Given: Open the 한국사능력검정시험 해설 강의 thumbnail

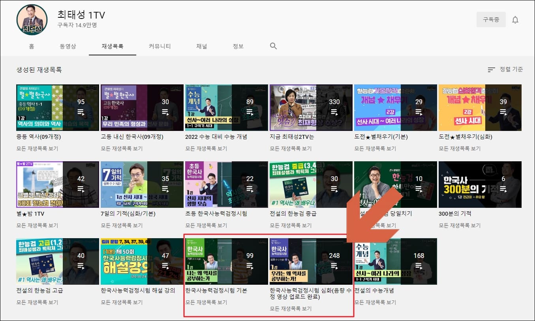Looking at the screenshot, I should (x=142, y=261).
